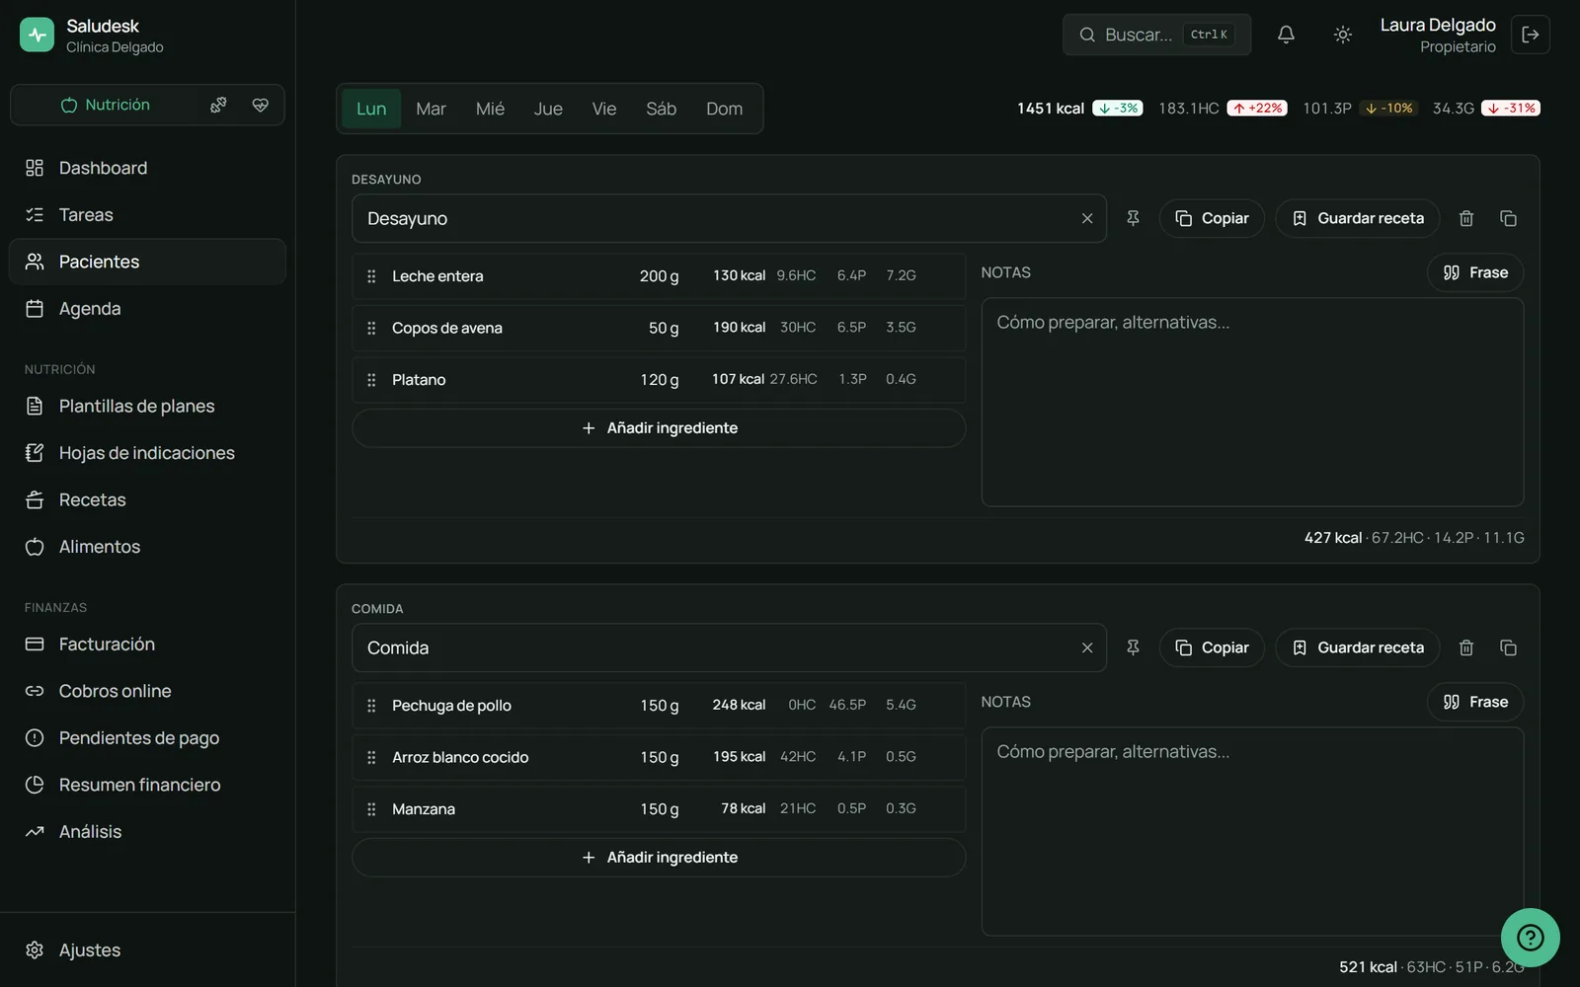
Task: Open the notifications bell
Action: (x=1286, y=35)
